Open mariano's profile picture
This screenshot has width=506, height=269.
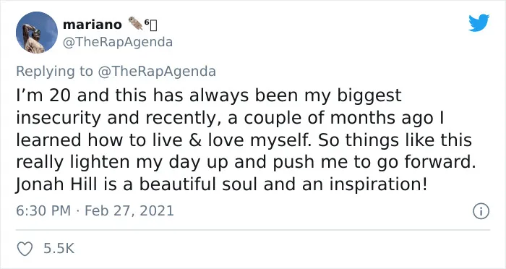37,33
